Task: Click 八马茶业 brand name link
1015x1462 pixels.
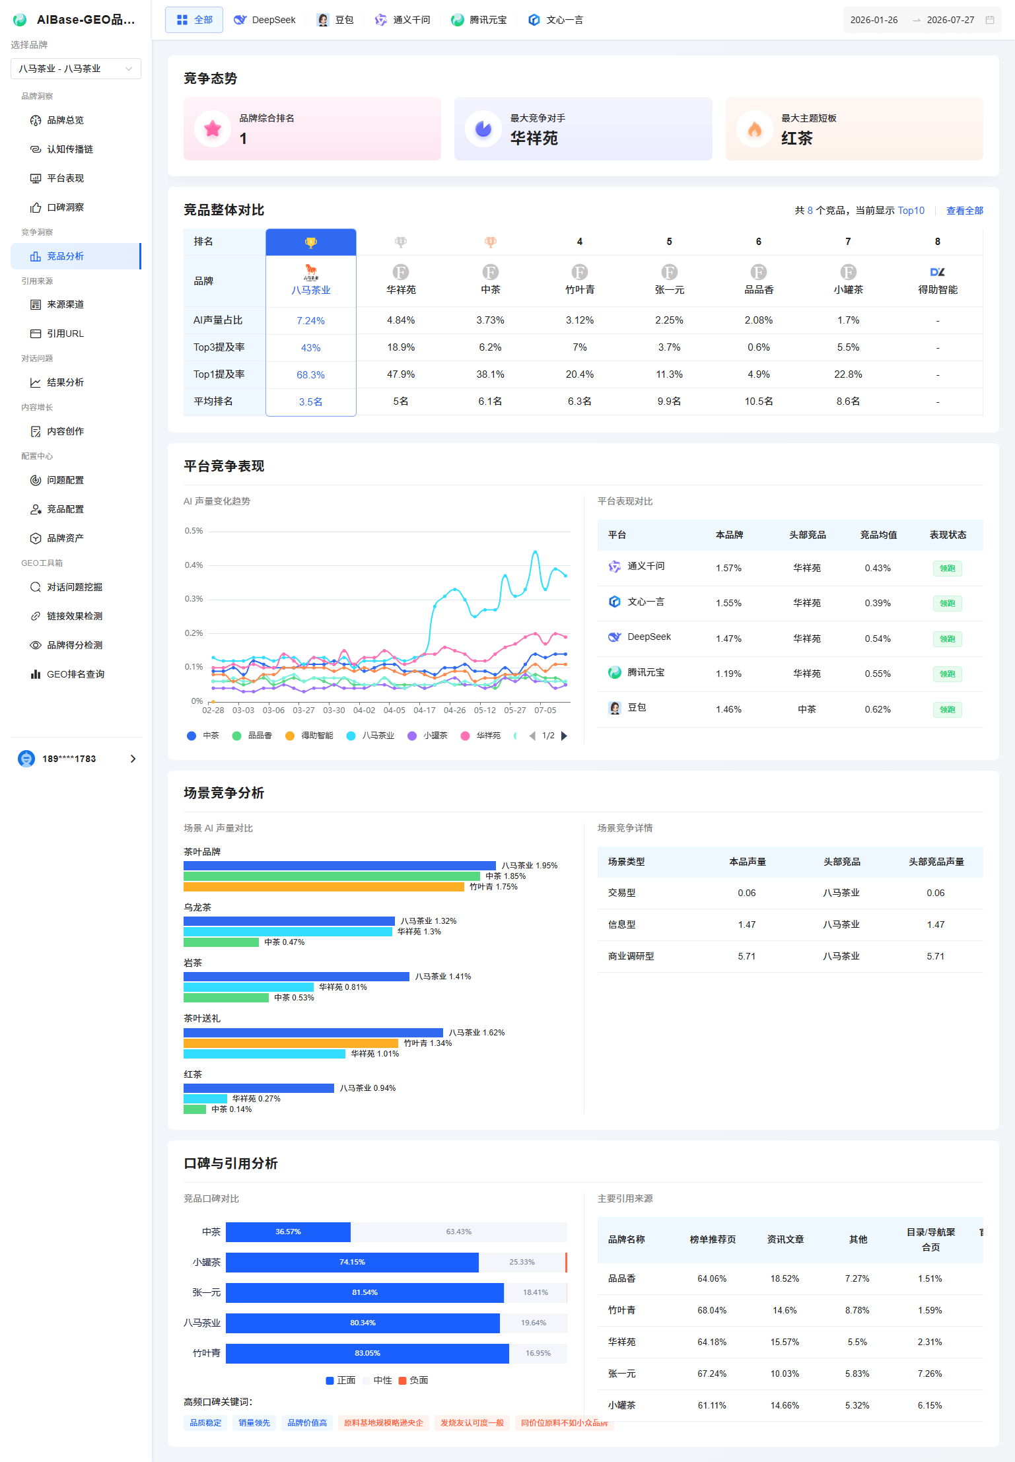Action: coord(311,290)
